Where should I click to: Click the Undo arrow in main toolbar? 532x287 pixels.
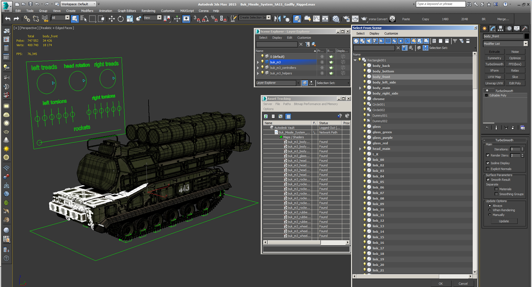pos(8,19)
